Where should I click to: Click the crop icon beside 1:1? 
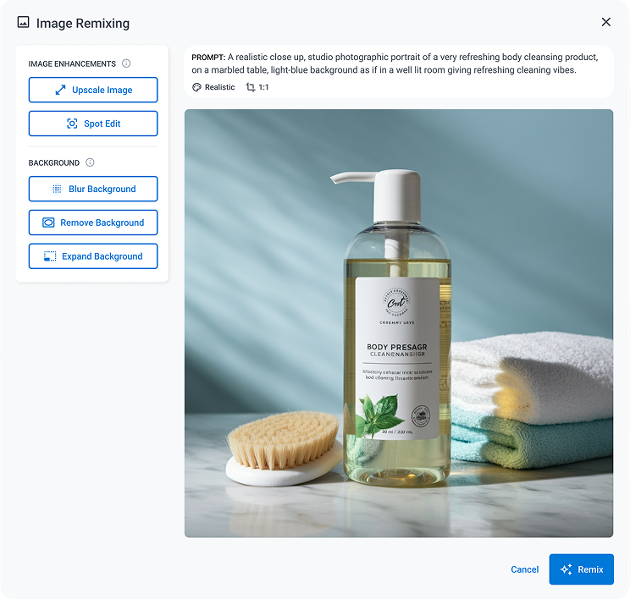(250, 87)
